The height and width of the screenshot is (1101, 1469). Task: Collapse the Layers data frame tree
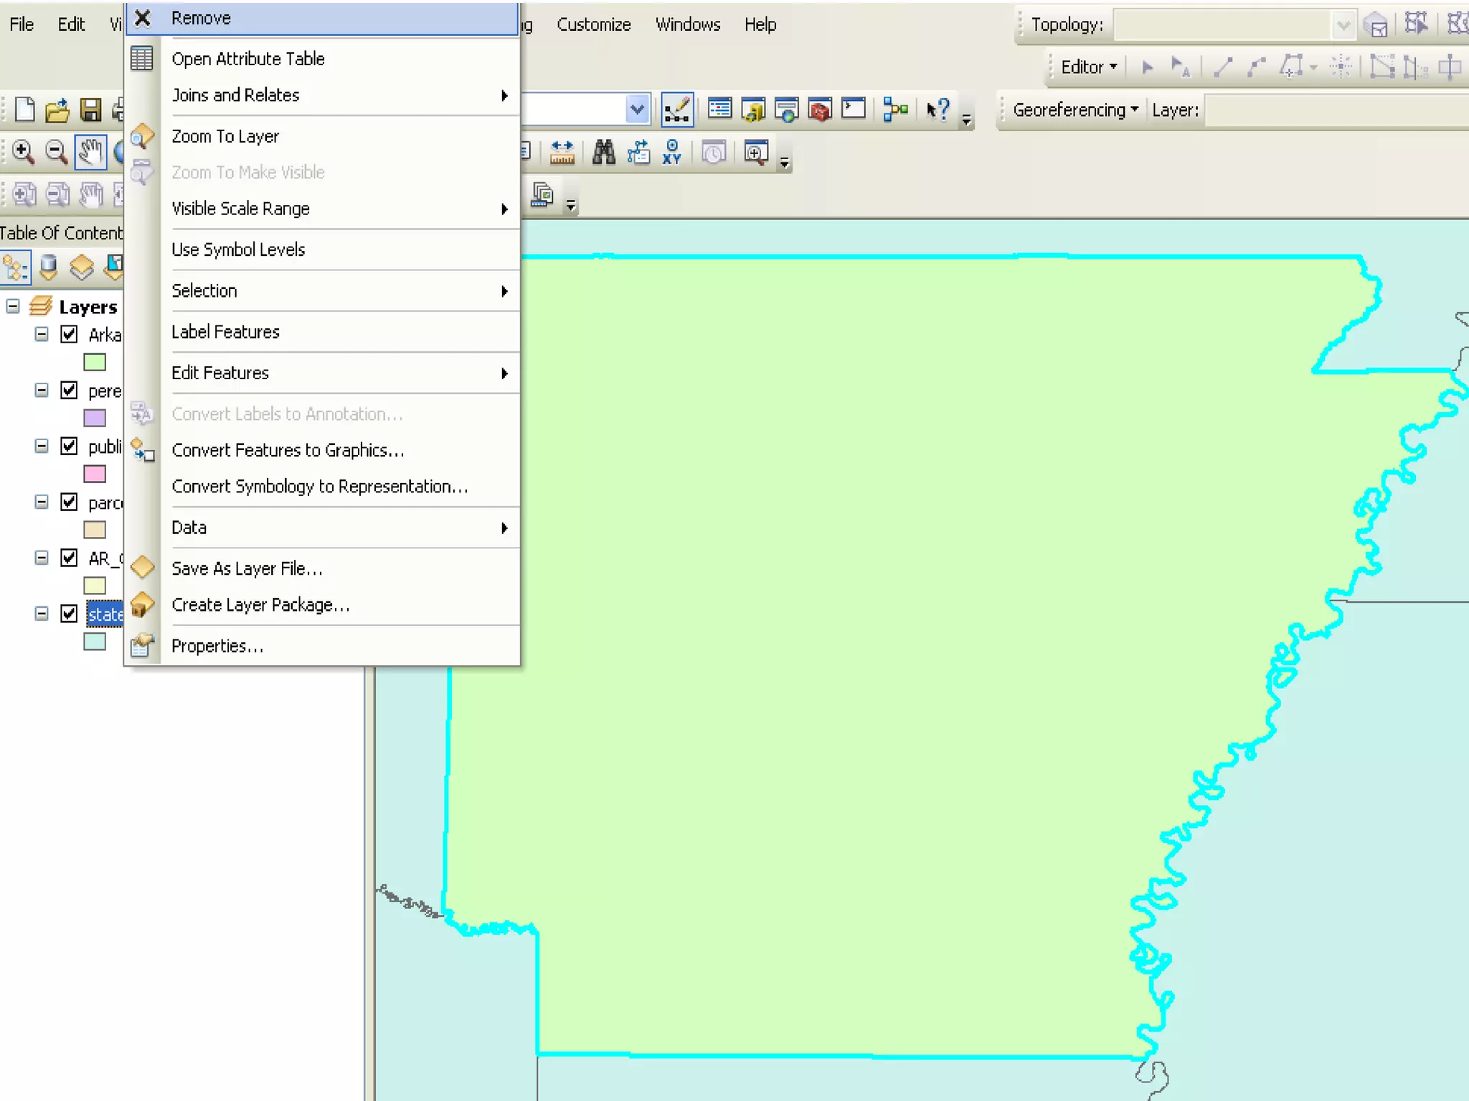pyautogui.click(x=13, y=307)
